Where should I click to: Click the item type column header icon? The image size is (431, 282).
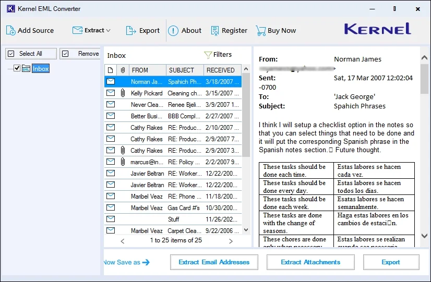point(110,70)
